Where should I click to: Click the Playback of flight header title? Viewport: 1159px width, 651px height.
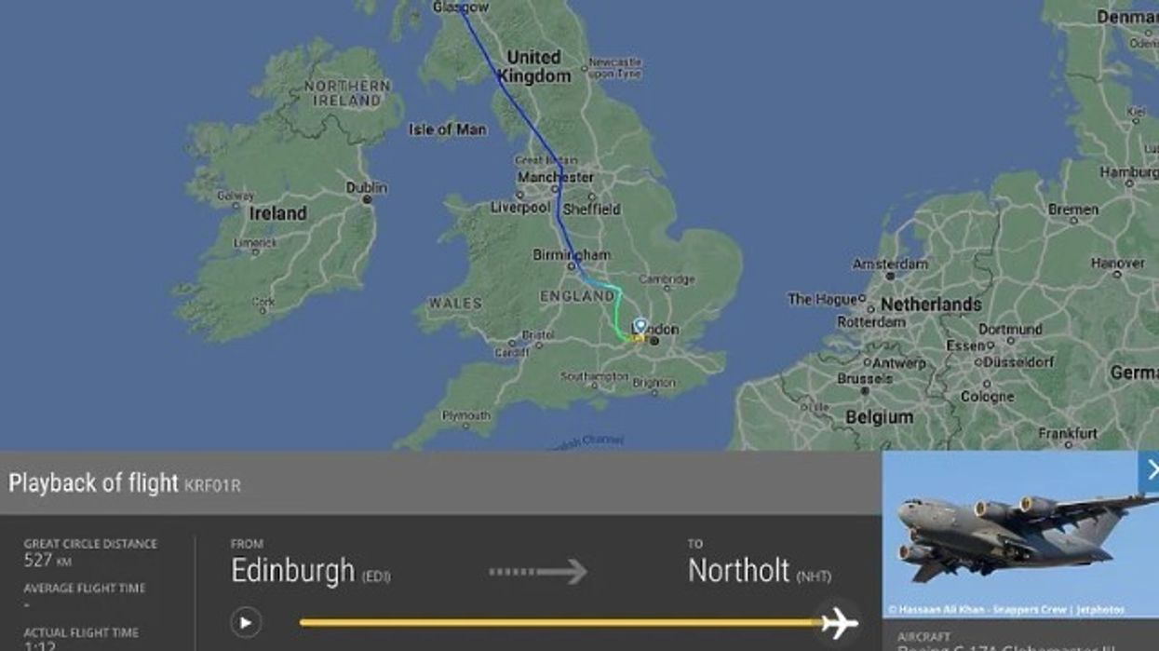[x=93, y=483]
